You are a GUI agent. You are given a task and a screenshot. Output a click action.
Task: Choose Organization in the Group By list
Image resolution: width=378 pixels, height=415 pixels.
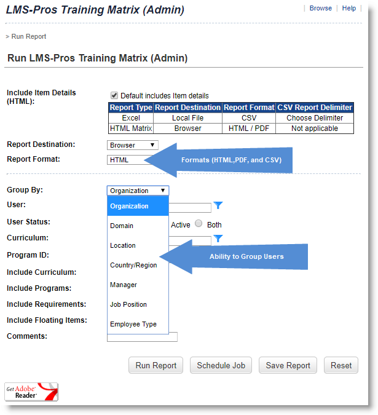(x=138, y=206)
